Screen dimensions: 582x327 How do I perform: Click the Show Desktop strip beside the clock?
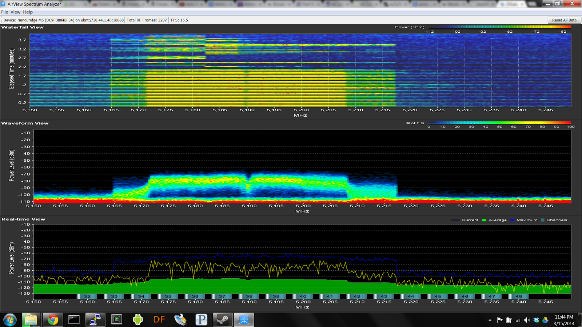point(579,320)
